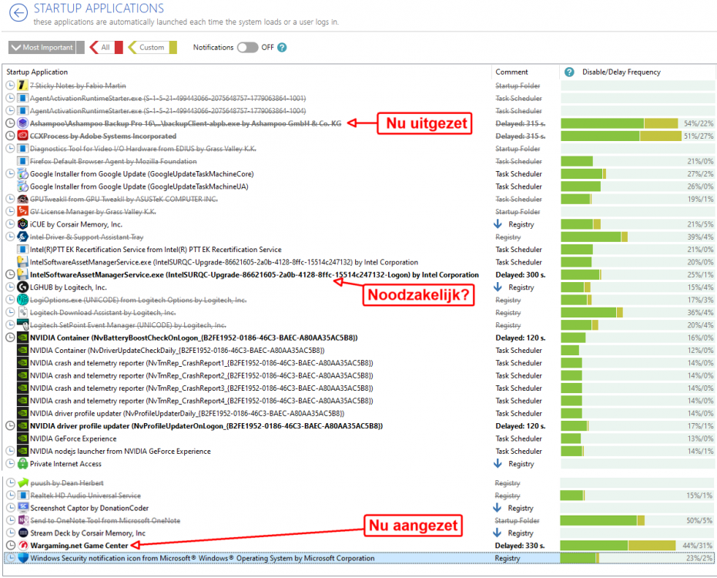The height and width of the screenshot is (578, 717).
Task: Click the iCUE Corsair icon
Action: click(22, 223)
